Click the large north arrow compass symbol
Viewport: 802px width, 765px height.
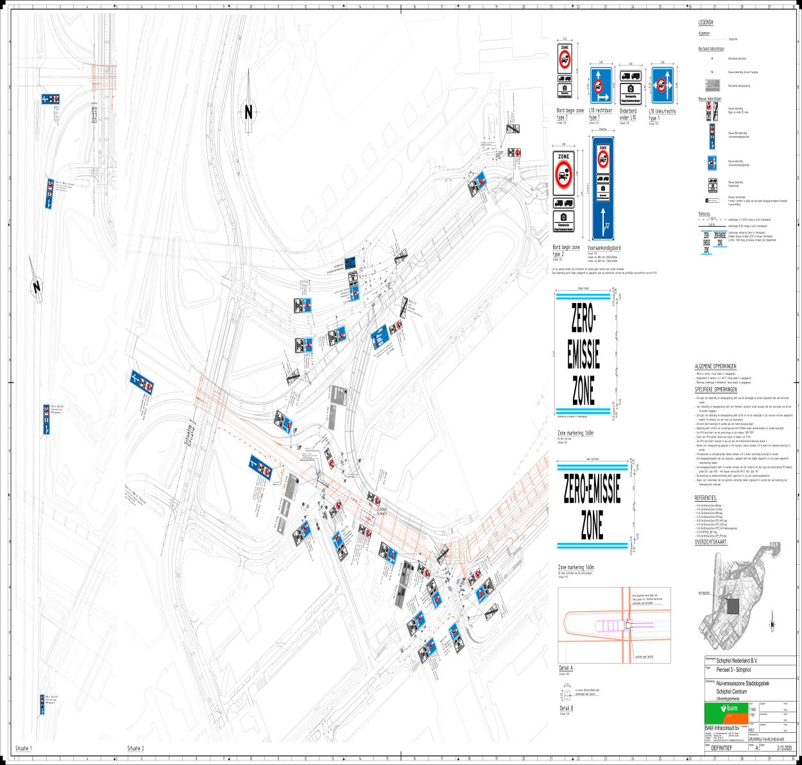(x=248, y=112)
